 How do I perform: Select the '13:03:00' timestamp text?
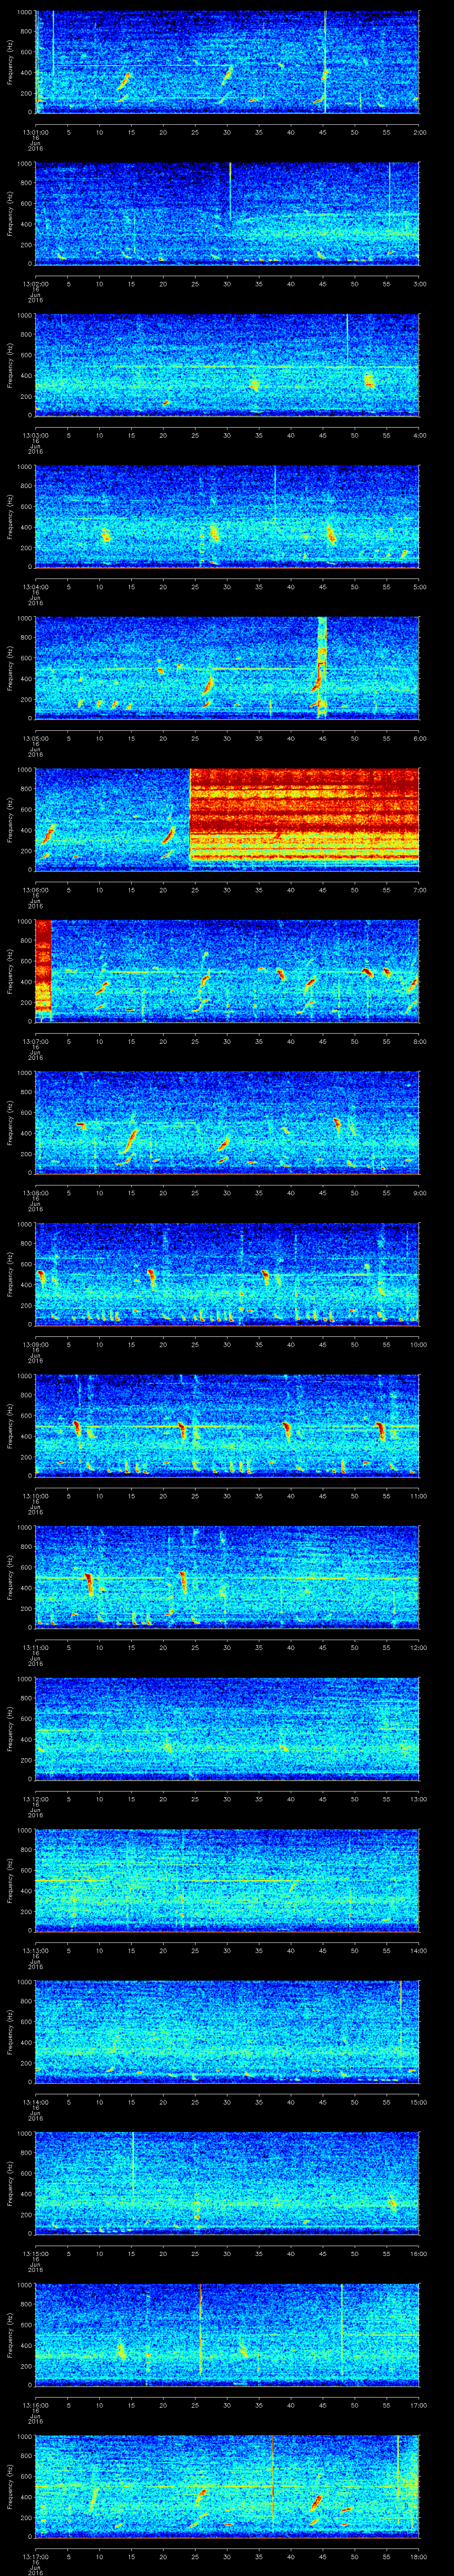point(35,435)
